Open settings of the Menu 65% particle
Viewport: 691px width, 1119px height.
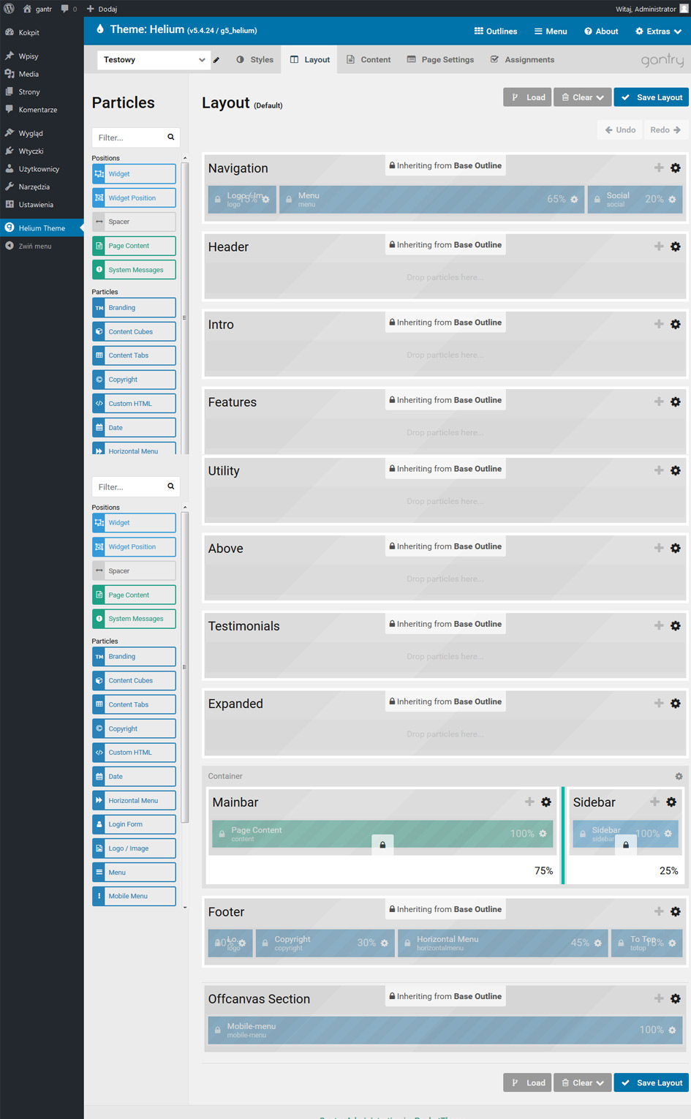coord(574,200)
